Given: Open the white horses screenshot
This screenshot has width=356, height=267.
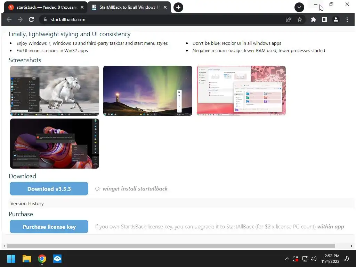Looking at the screenshot, I should coord(55,91).
